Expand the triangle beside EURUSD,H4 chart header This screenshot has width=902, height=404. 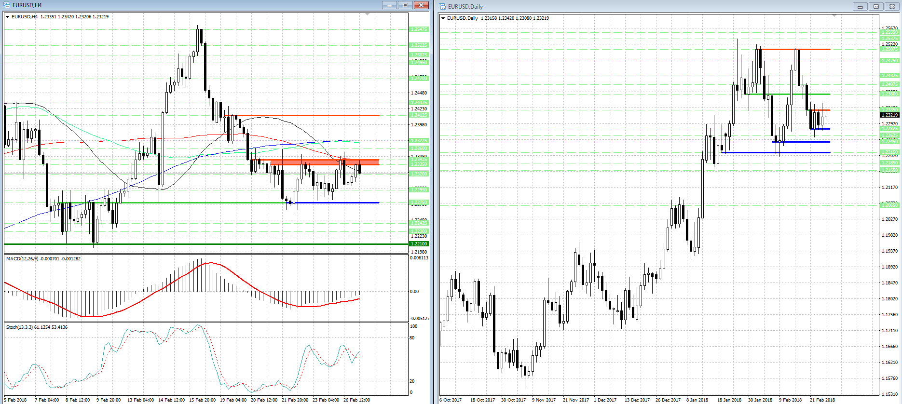(x=8, y=17)
